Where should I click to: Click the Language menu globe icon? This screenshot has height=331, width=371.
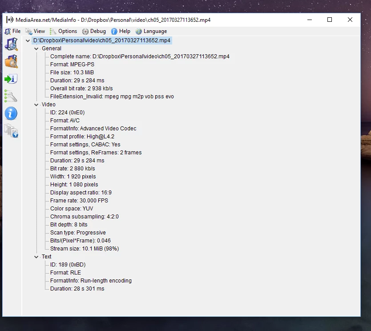coord(138,32)
